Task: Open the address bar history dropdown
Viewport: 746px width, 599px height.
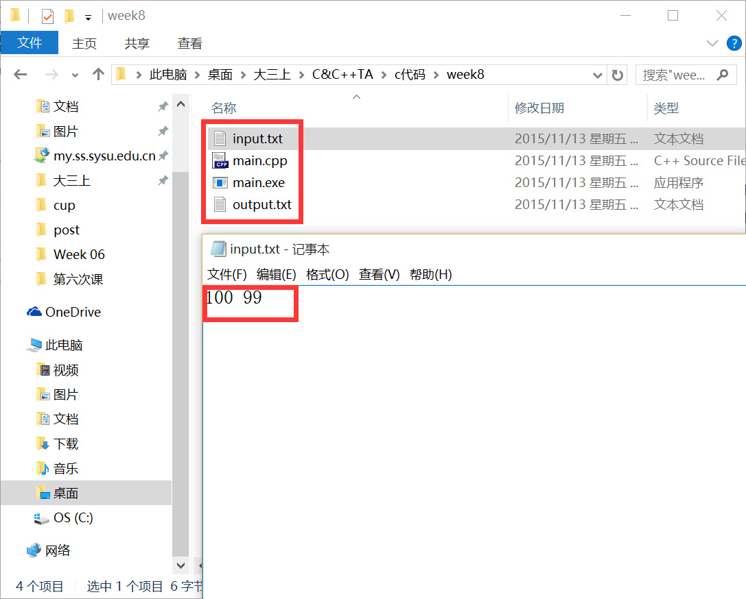Action: pos(598,75)
